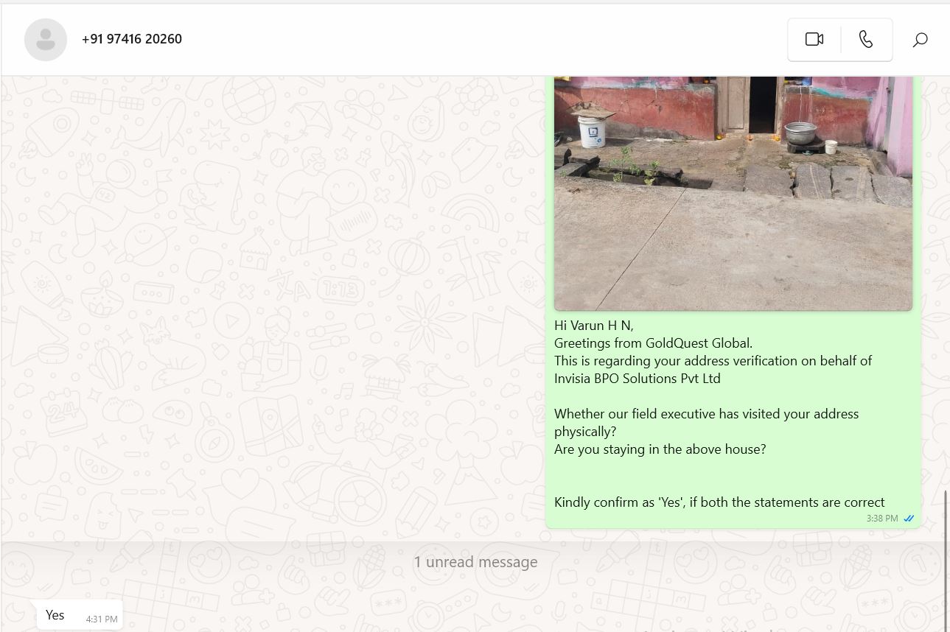The height and width of the screenshot is (632, 950).
Task: Open the house photo attachment
Action: pyautogui.click(x=733, y=193)
